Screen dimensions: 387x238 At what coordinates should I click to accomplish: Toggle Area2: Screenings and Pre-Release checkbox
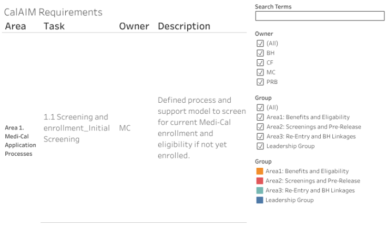pos(260,127)
